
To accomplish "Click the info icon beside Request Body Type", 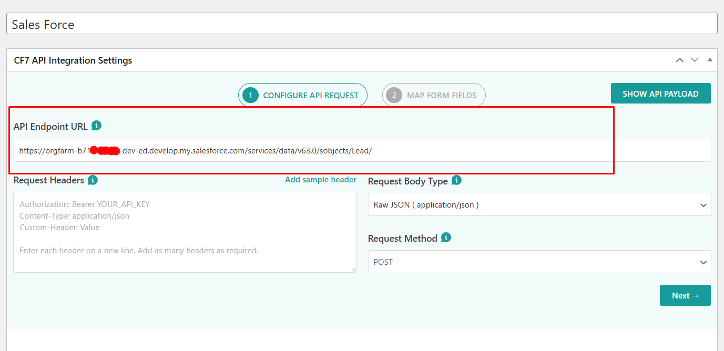I will 455,180.
